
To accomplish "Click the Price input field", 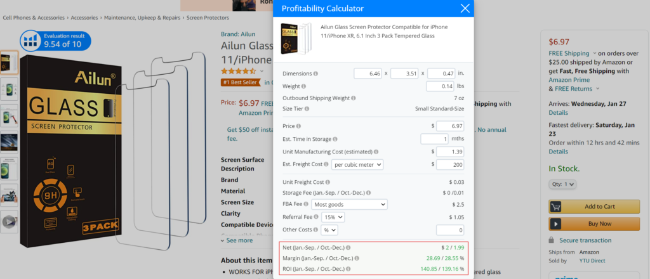I will [x=450, y=126].
